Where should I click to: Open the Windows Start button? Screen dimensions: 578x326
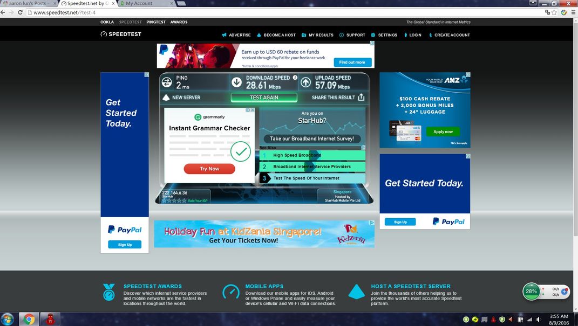tap(8, 319)
